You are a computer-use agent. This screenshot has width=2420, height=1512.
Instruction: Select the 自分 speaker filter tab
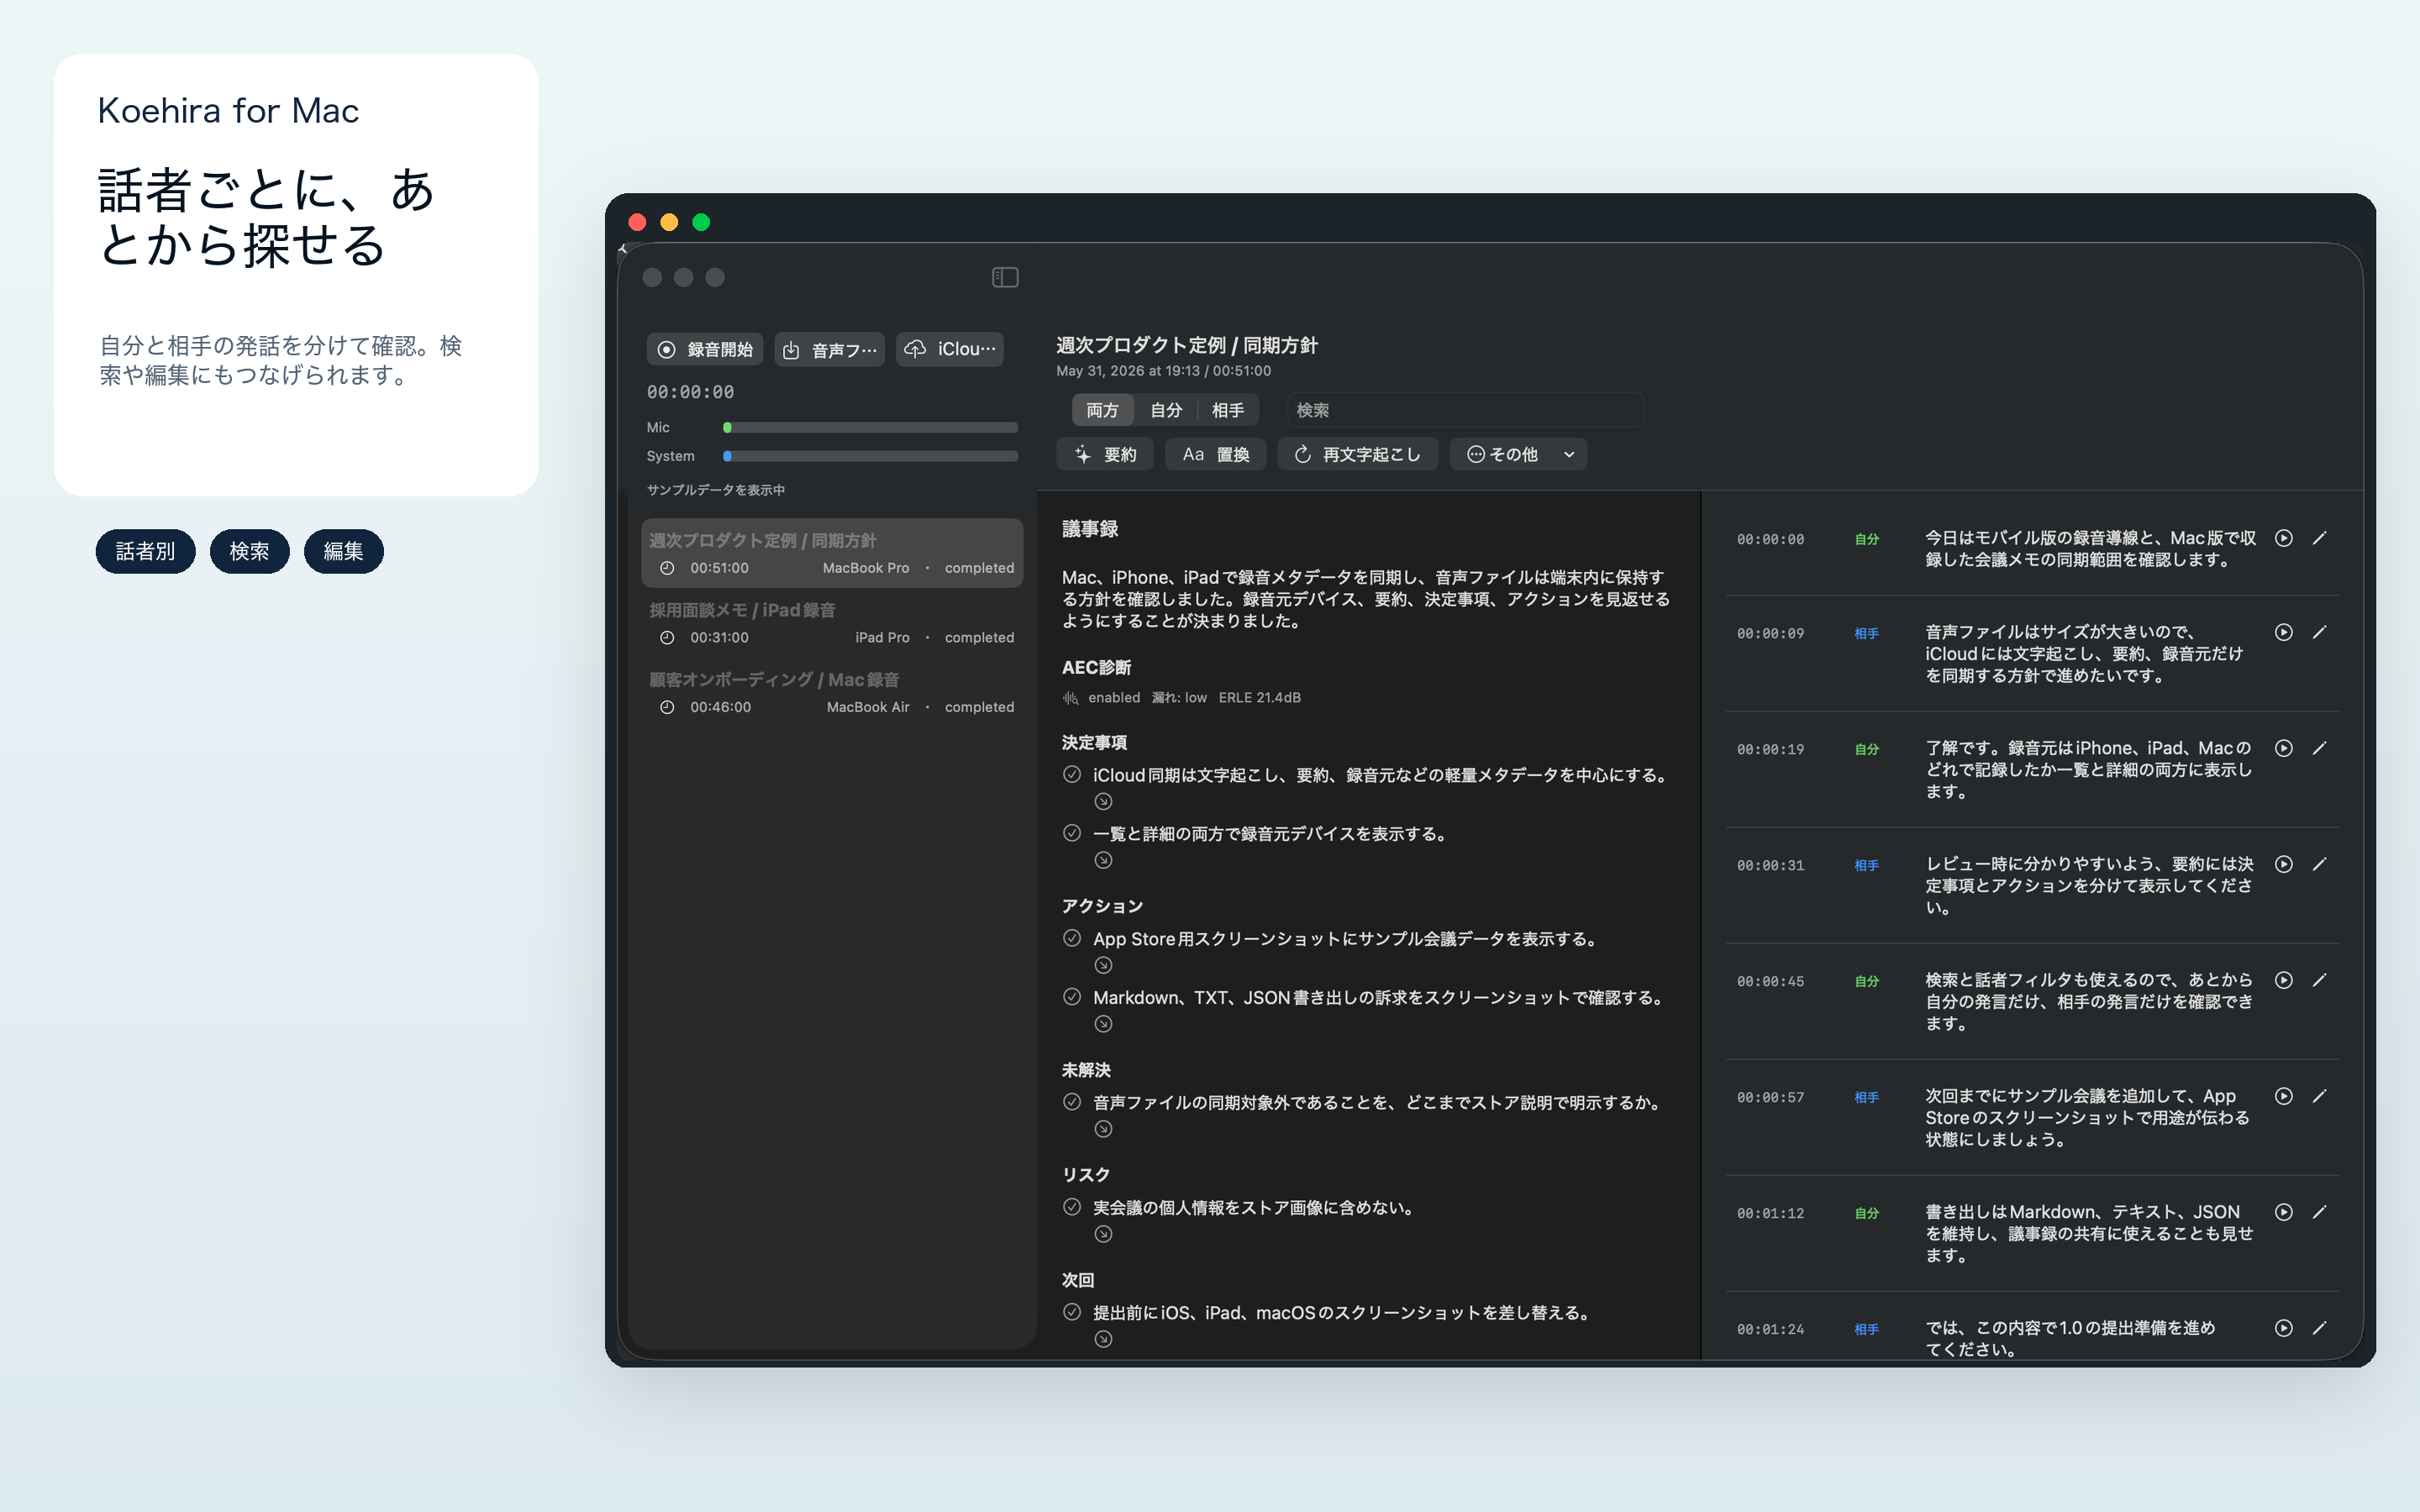[x=1166, y=410]
